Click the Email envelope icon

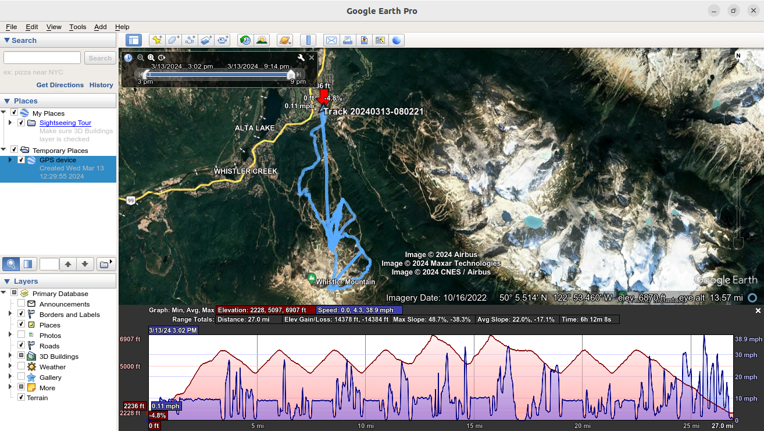(x=331, y=40)
